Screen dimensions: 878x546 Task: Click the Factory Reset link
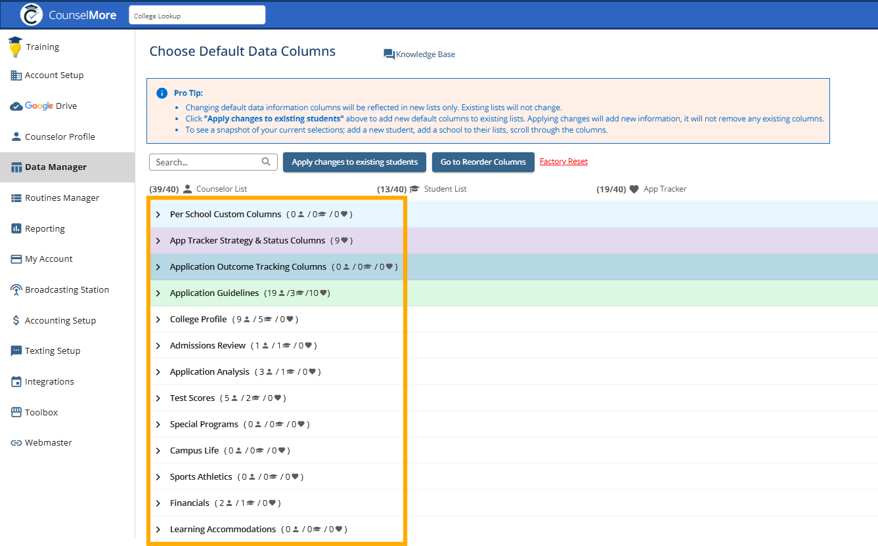(x=563, y=161)
